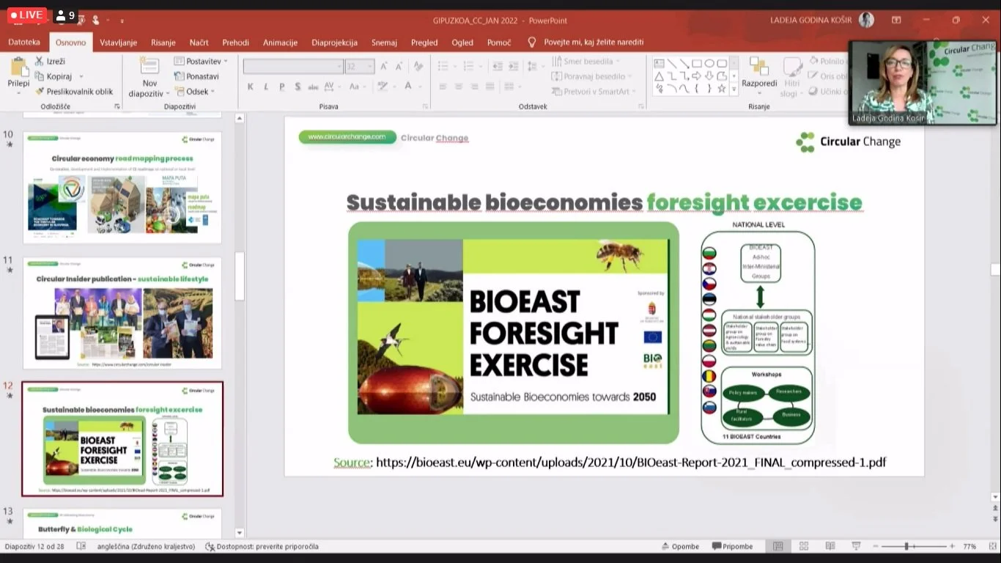Toggle text shadow (S)
Image resolution: width=1001 pixels, height=563 pixels.
[298, 87]
